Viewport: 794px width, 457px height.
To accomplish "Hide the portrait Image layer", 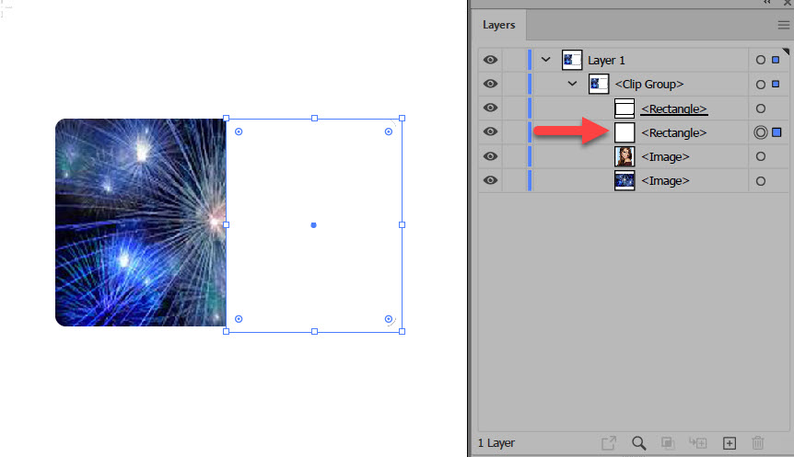I will point(490,156).
